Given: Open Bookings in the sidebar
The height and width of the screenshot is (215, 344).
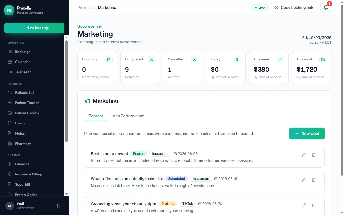Looking at the screenshot, I should [34, 52].
